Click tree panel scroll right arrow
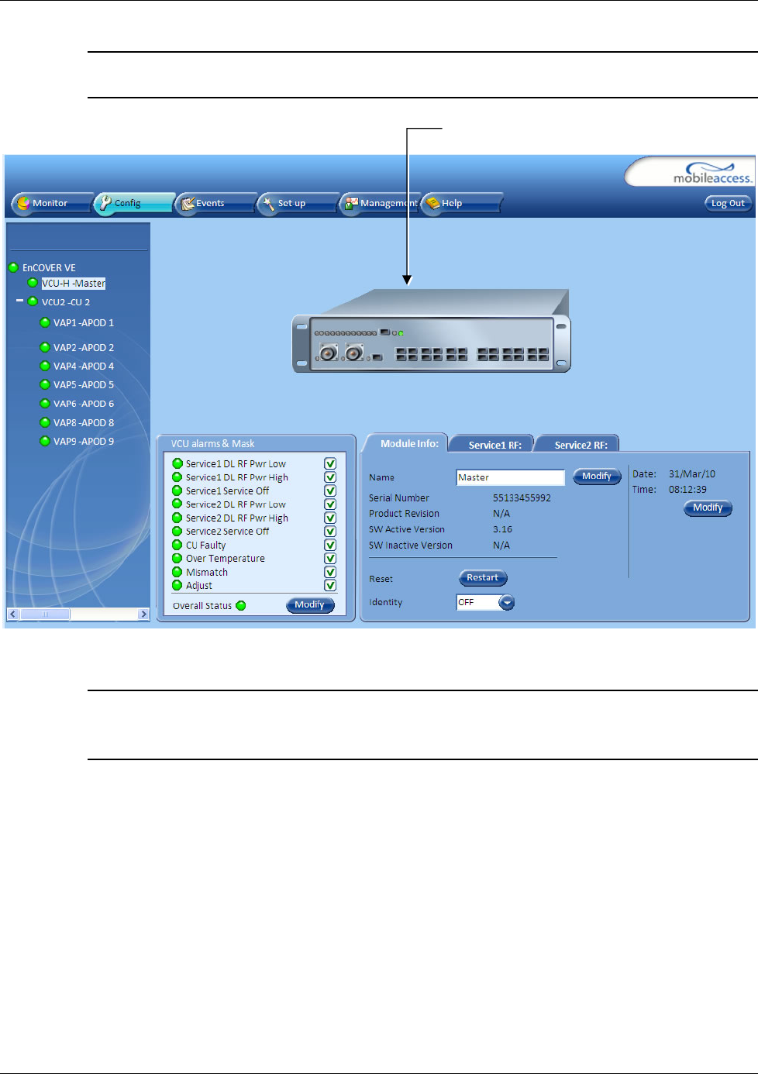This screenshot has height=1074, width=758. click(x=143, y=614)
